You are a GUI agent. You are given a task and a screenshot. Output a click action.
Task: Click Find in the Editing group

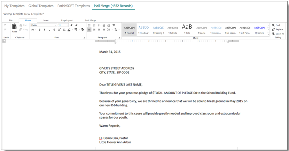click(x=276, y=25)
